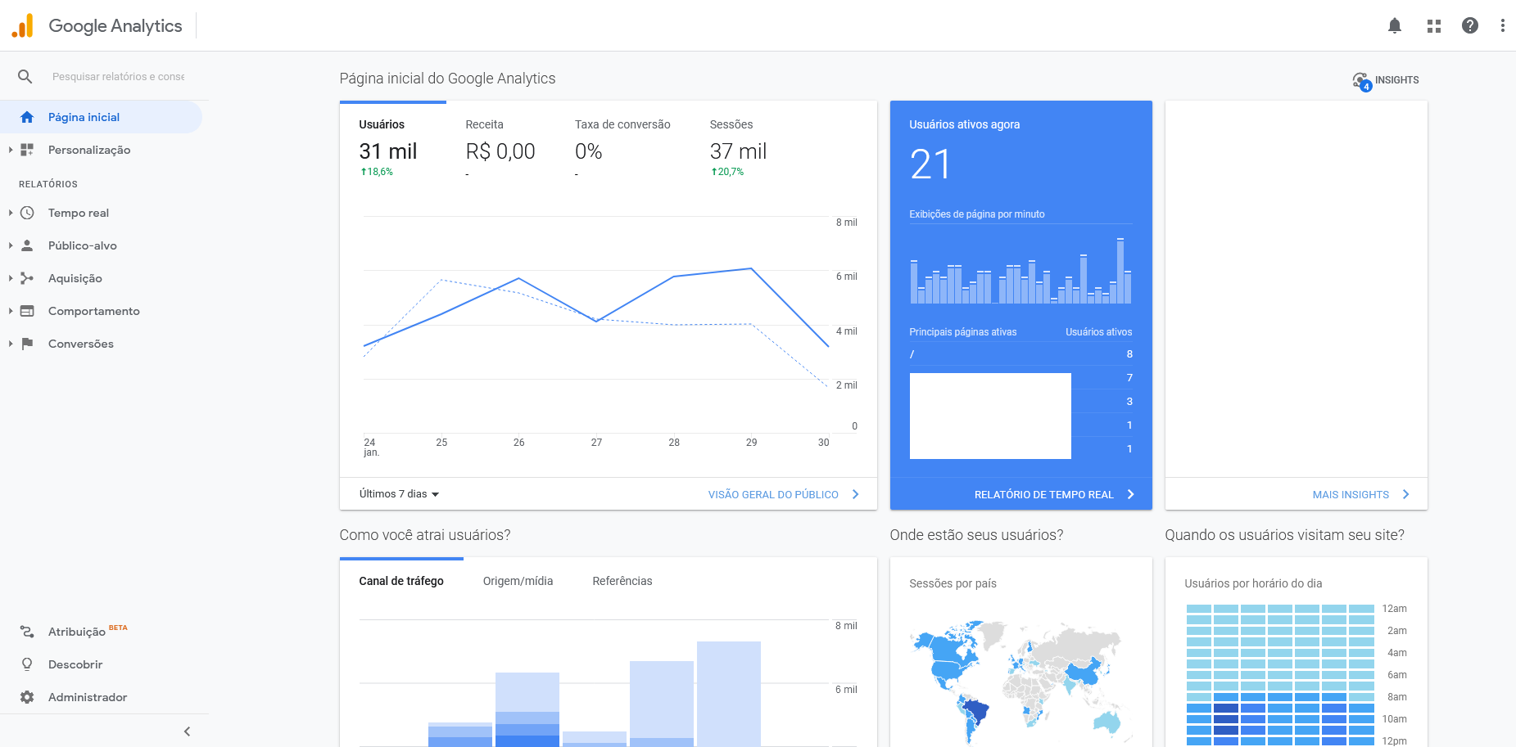Screen dimensions: 1516x747
Task: Collapse the sidebar with bottom chevron
Action: 186,731
